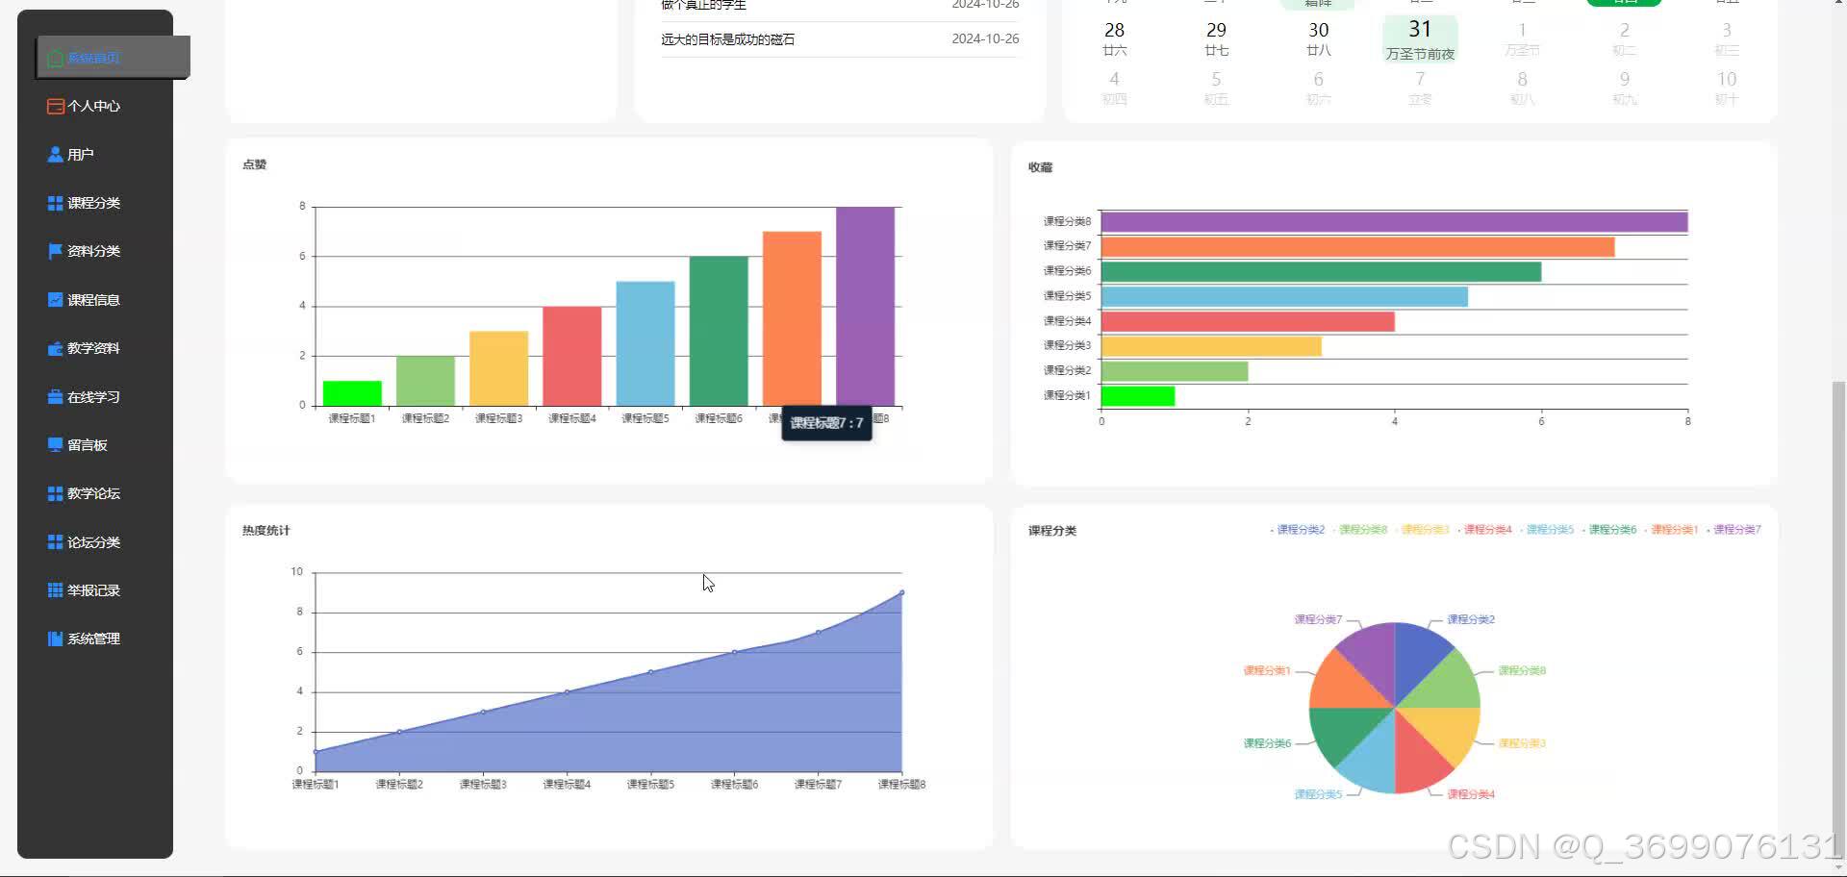Toggle the 课程分类8 pie legend entry
The height and width of the screenshot is (877, 1847).
point(1360,530)
